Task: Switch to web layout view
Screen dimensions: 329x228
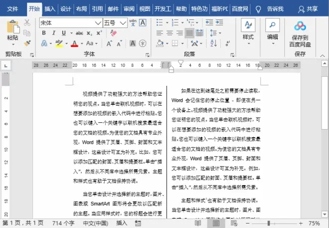Action: tap(234, 223)
